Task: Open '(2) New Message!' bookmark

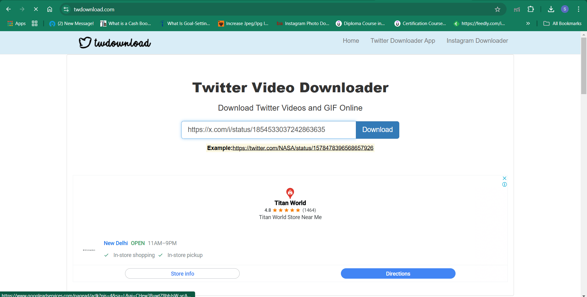Action: coord(72,24)
